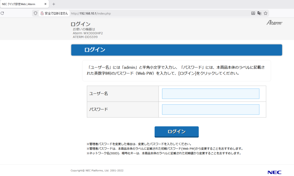
Task: Open a new tab with plus icon
Action: (x=54, y=4)
